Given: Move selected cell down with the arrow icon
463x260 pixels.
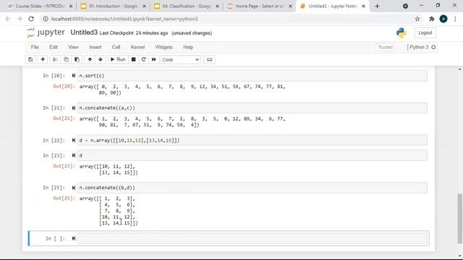Looking at the screenshot, I should coord(101,59).
